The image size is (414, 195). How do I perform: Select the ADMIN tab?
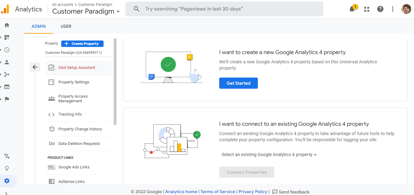38,26
